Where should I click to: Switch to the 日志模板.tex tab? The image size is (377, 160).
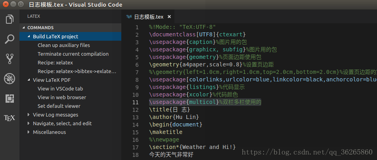coord(147,17)
